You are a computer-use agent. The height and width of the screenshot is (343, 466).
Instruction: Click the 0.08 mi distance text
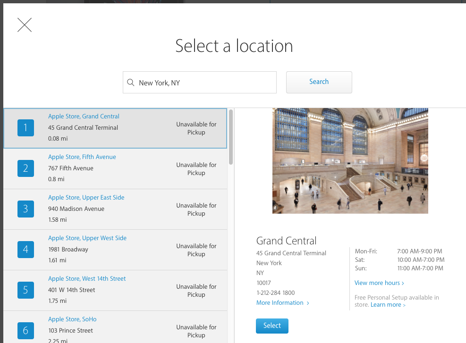point(58,138)
